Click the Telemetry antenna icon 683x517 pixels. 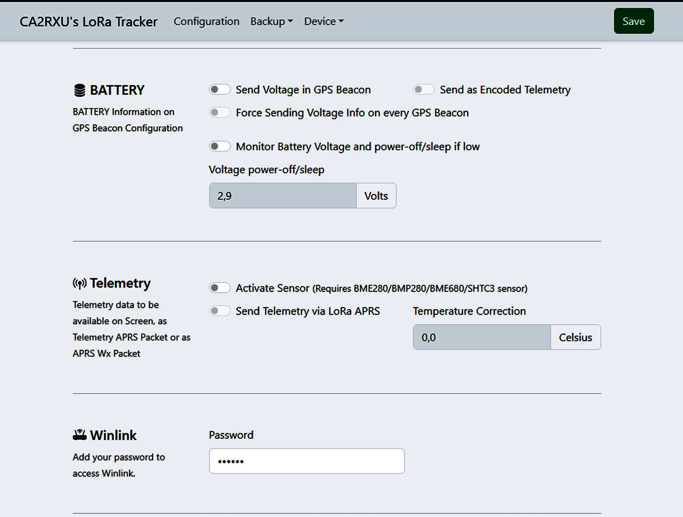[x=79, y=283]
